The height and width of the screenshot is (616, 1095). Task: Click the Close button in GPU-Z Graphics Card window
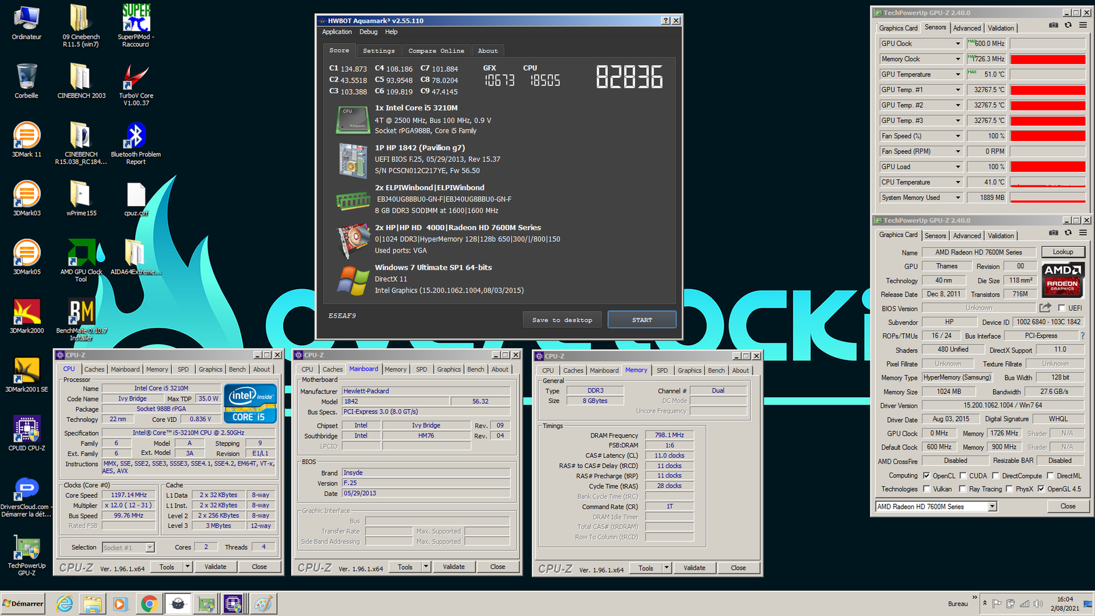(1068, 506)
